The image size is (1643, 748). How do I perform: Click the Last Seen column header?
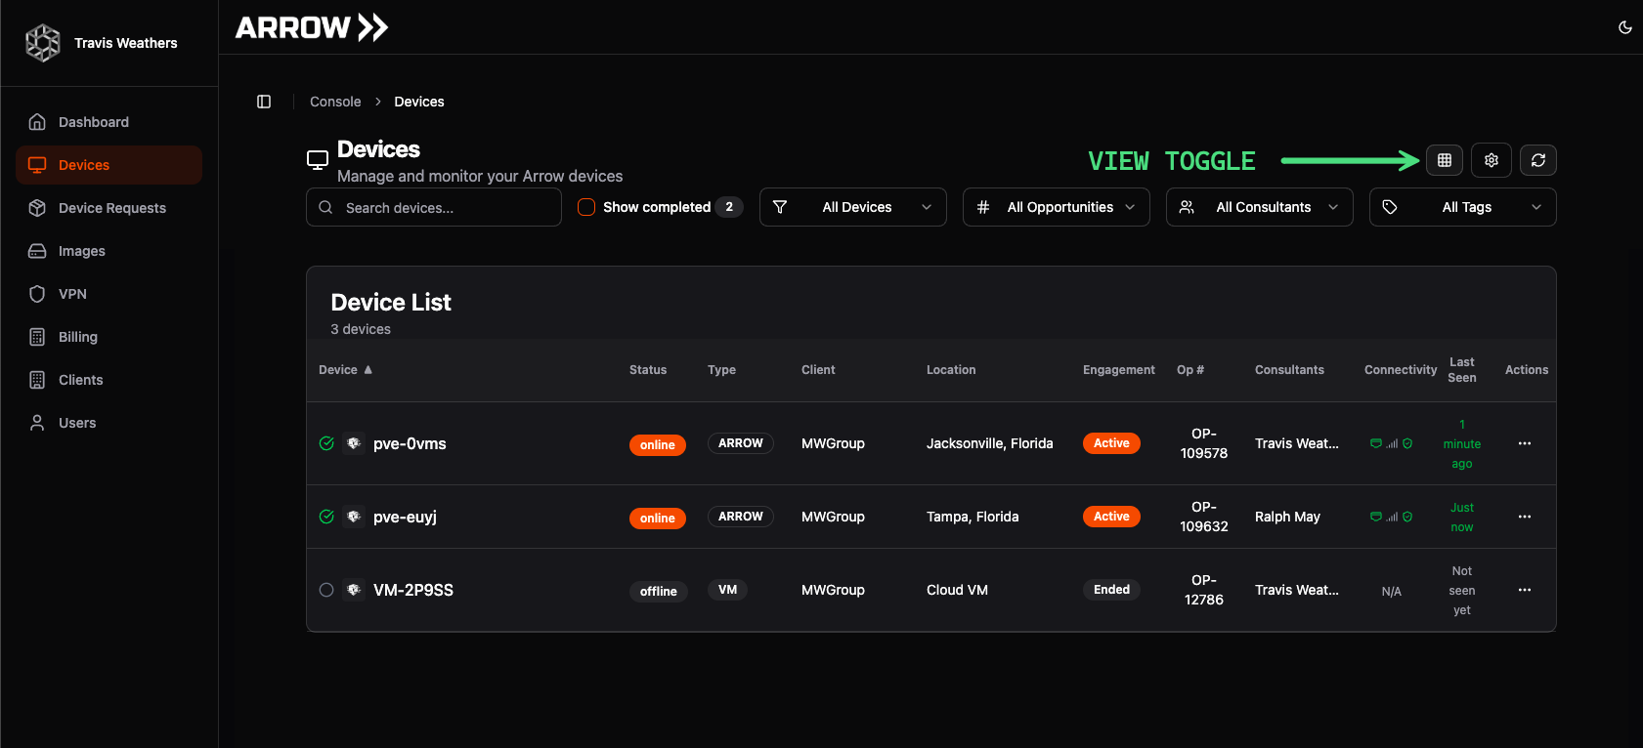coord(1462,370)
